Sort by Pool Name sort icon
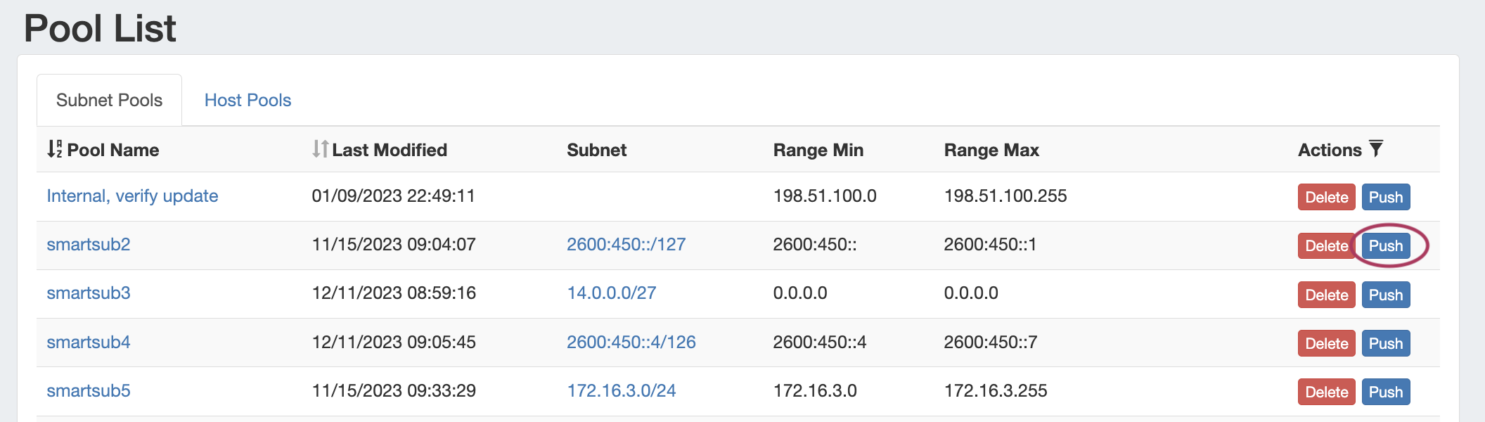1485x422 pixels. point(54,149)
